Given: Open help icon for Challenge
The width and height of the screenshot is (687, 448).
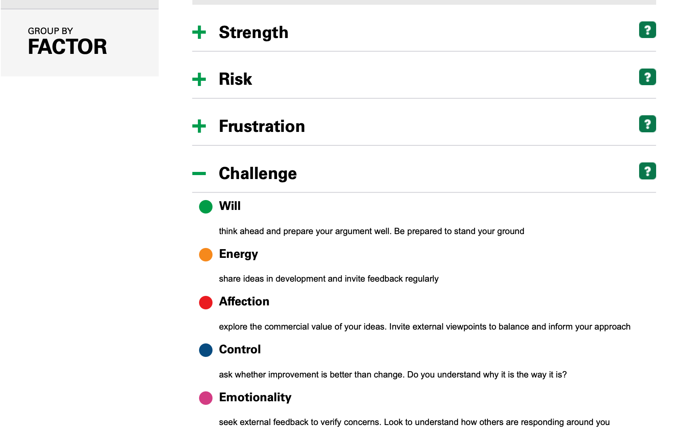Looking at the screenshot, I should [647, 171].
